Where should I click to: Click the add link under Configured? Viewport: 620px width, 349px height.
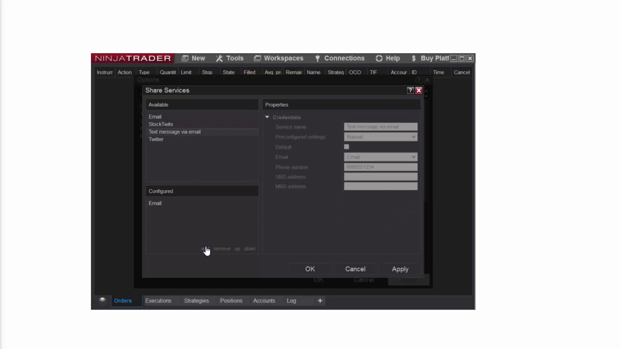click(x=204, y=249)
